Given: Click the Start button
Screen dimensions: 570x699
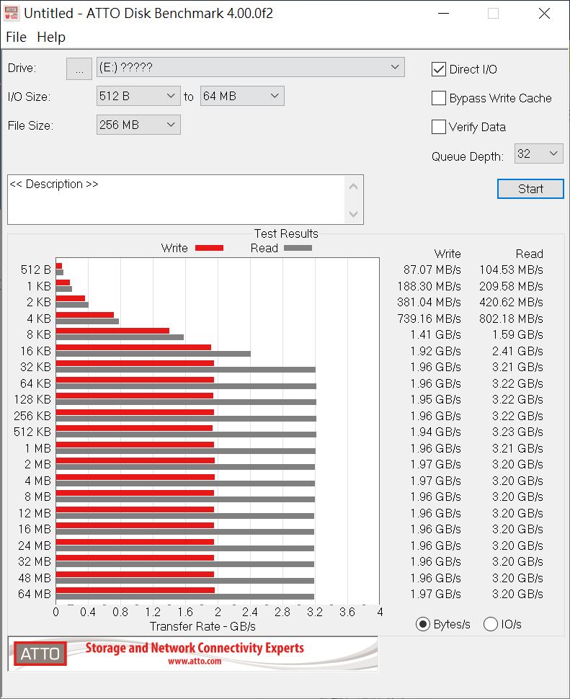Looking at the screenshot, I should 530,189.
